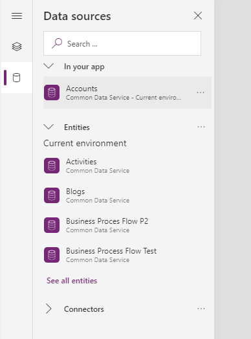Click Common Data Service under Activities
Screen dimensions: 251x339
coord(98,171)
